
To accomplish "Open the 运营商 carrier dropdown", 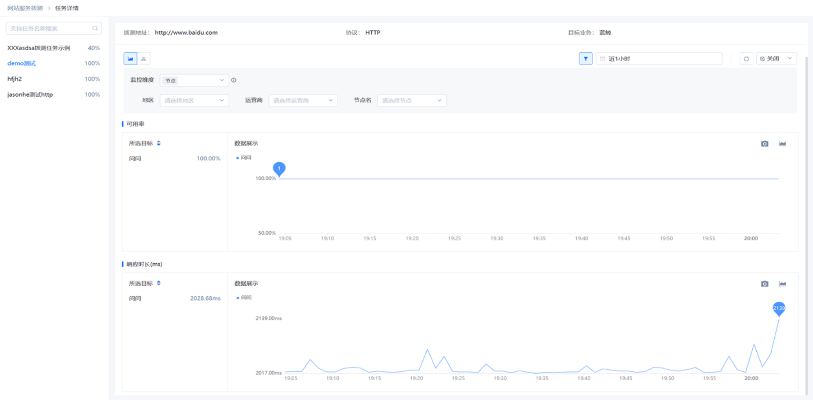I will click(x=303, y=100).
